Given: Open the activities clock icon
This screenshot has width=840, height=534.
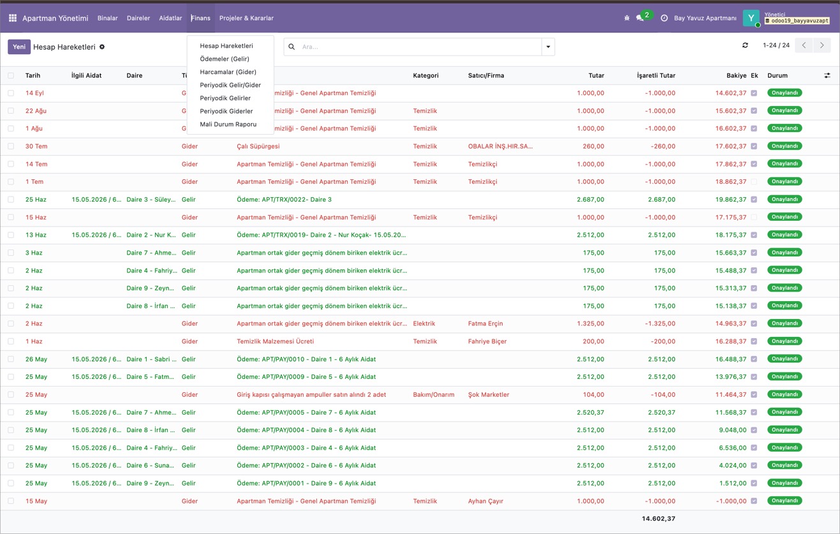Looking at the screenshot, I should [x=664, y=18].
